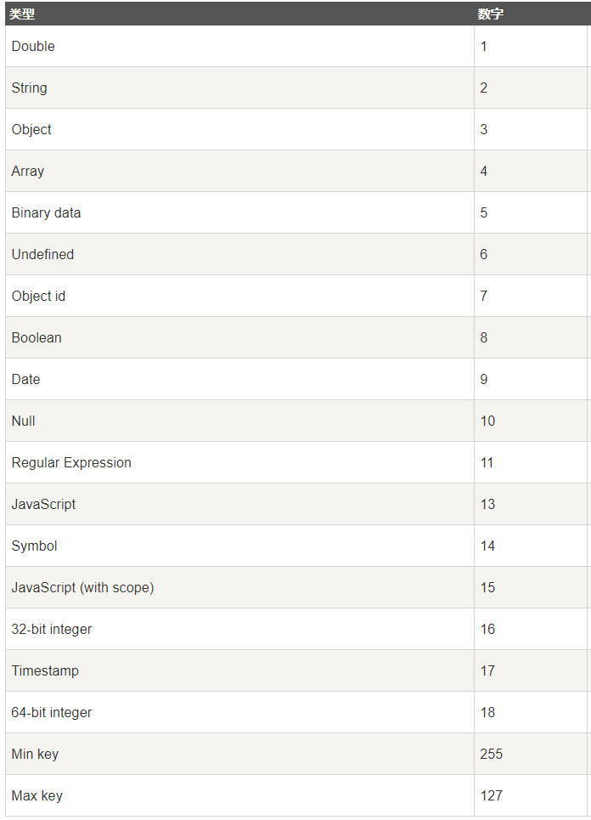The height and width of the screenshot is (820, 591).
Task: Click the 类型 column header
Action: [23, 14]
